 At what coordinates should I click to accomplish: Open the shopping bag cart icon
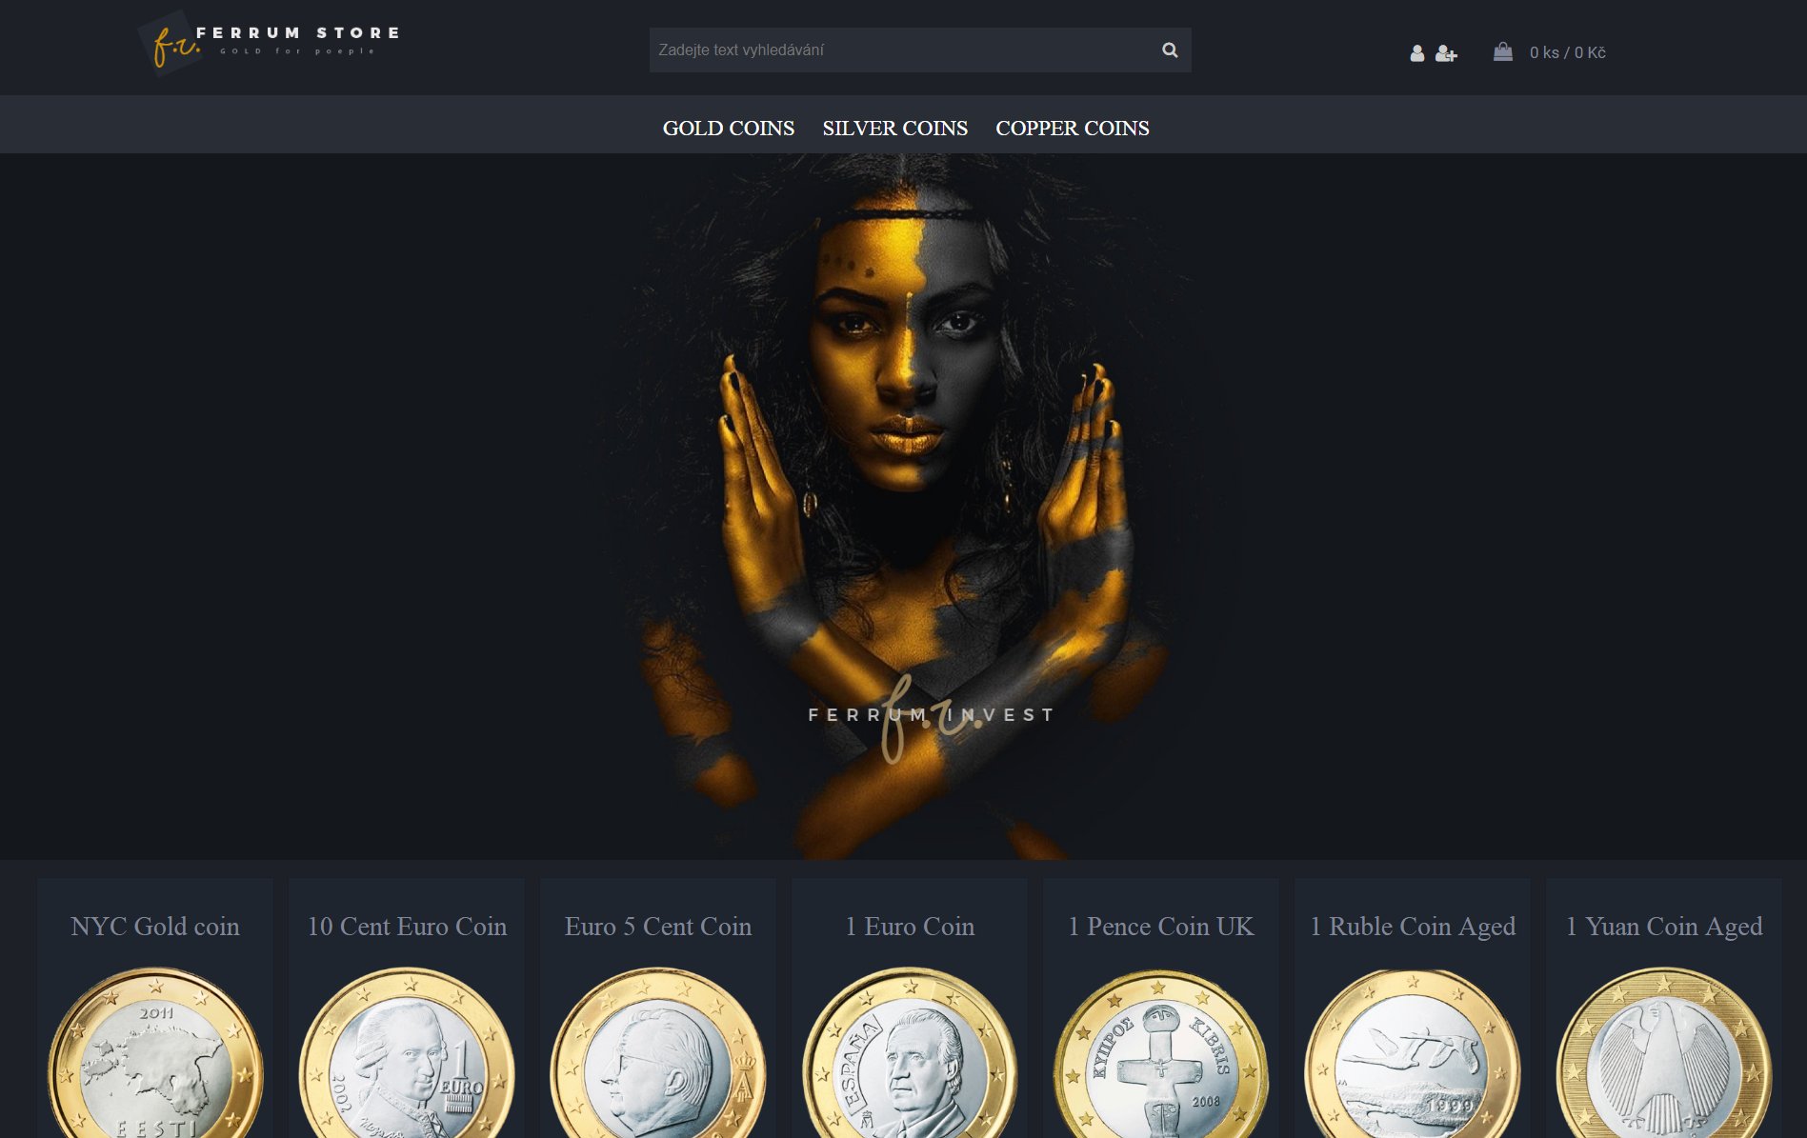click(1503, 52)
